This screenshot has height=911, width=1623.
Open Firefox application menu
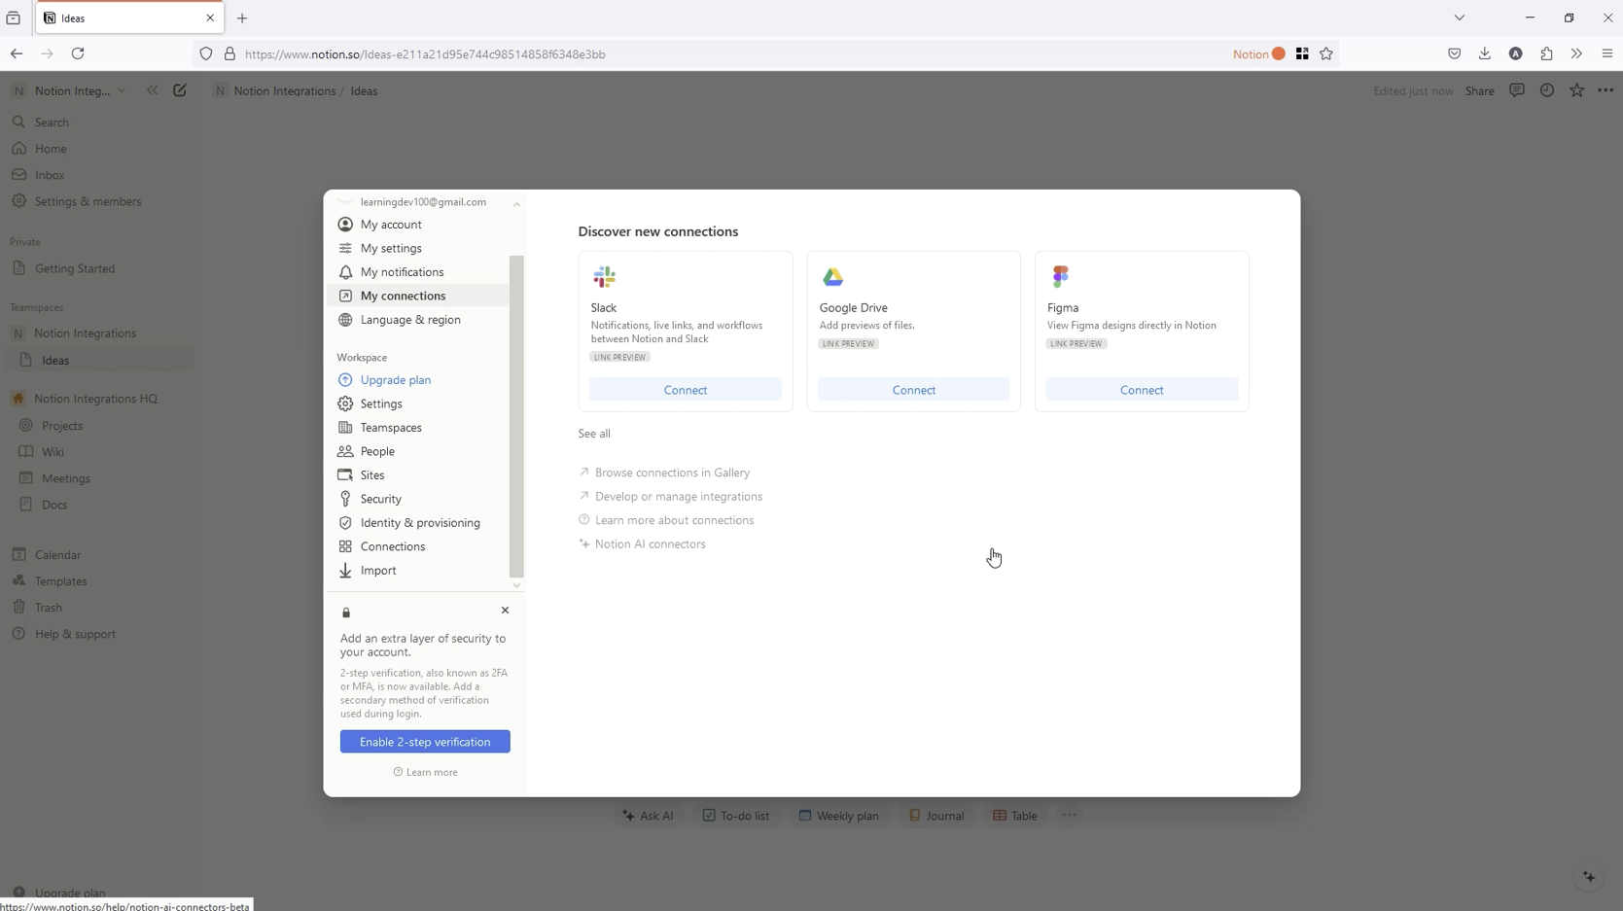click(x=1607, y=54)
